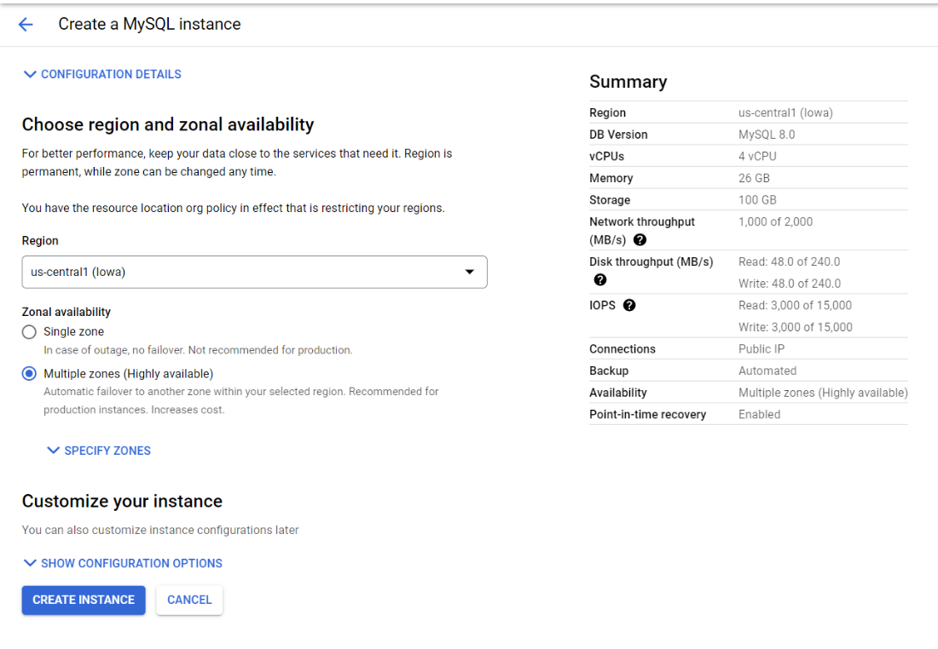
Task: Click the IOPS help icon
Action: click(x=629, y=305)
